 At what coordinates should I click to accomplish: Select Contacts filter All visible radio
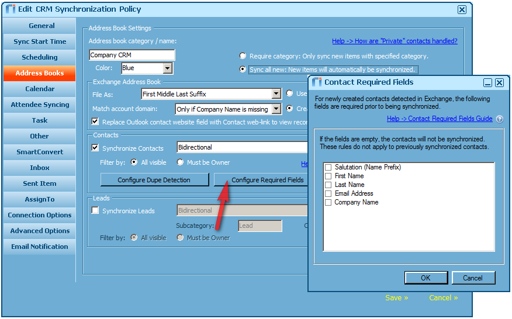pos(134,162)
